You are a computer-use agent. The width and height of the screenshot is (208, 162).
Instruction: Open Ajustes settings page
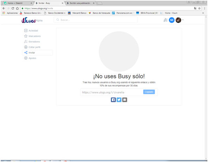pos(30,58)
